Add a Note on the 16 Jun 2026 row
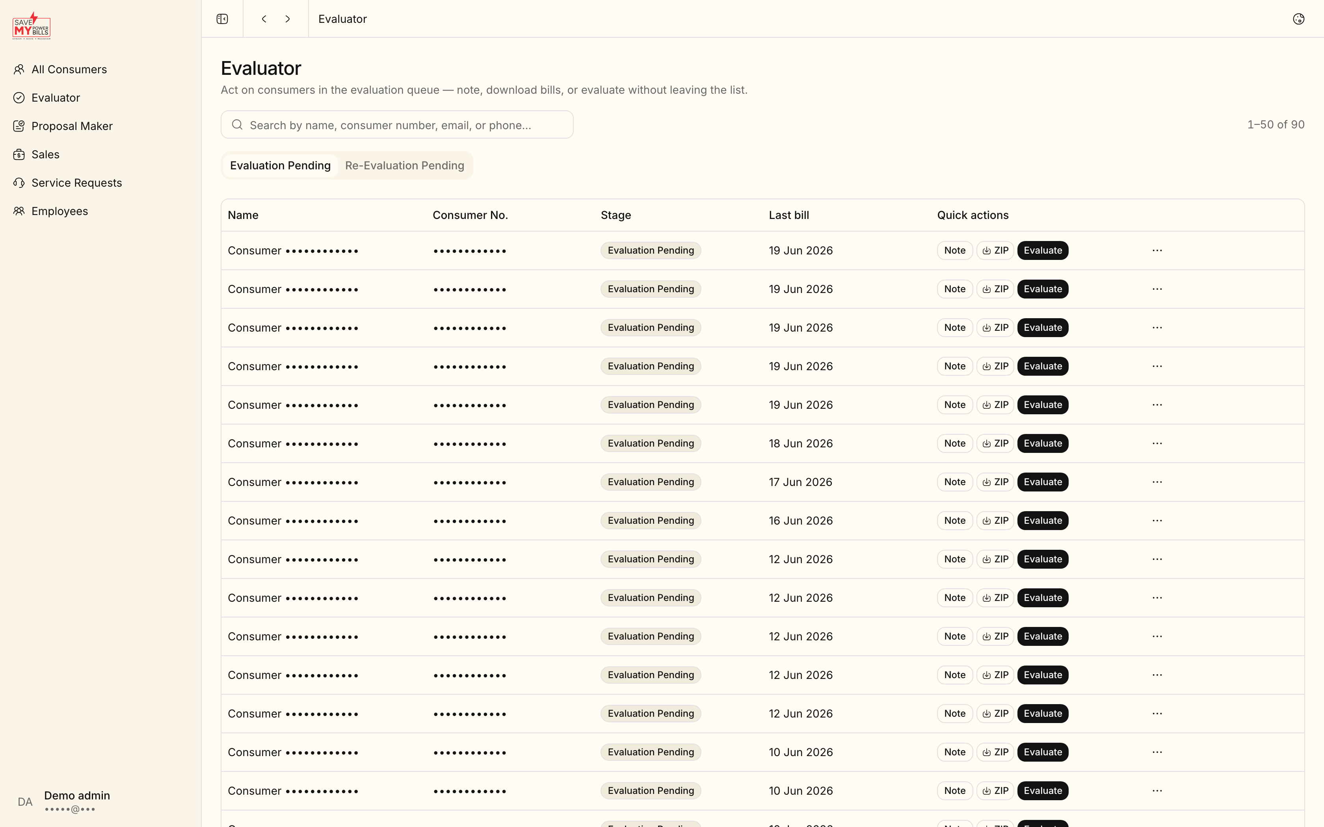This screenshot has height=827, width=1324. point(955,521)
